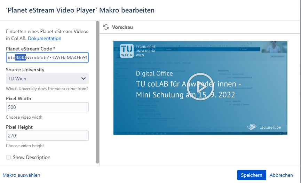Cancel editing with Abbrechen
301x183 pixels.
point(281,175)
